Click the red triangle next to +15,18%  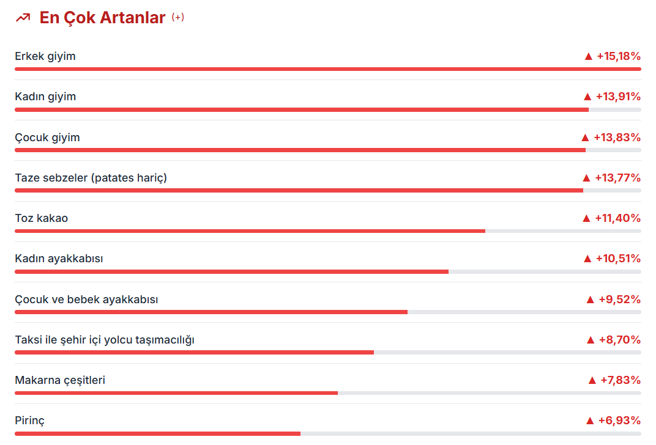coord(589,56)
